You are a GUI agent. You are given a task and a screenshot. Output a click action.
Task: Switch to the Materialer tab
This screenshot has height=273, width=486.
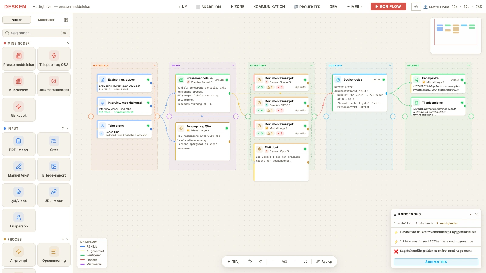[x=46, y=20]
